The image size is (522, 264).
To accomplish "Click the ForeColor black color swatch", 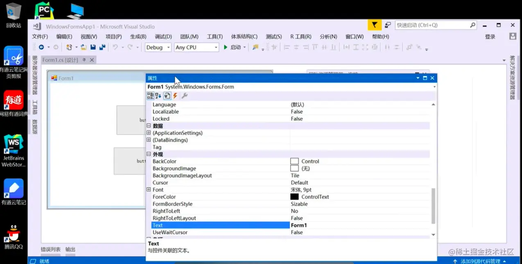I will click(x=294, y=197).
